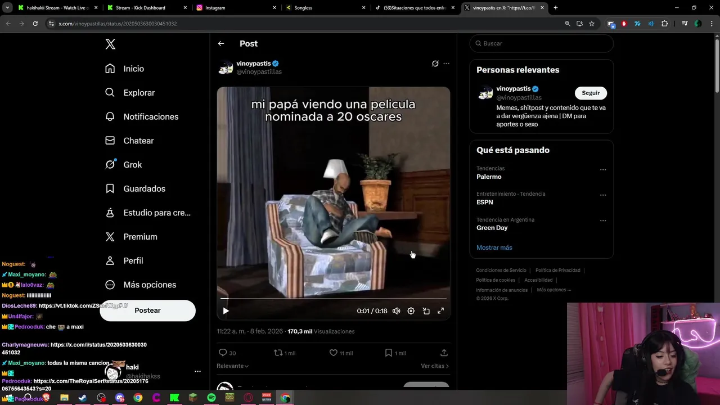This screenshot has width=720, height=405.
Task: Open the Palermo trend
Action: point(489,177)
